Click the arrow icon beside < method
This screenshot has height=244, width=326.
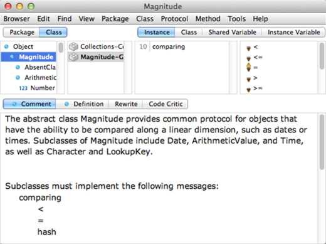[248, 48]
